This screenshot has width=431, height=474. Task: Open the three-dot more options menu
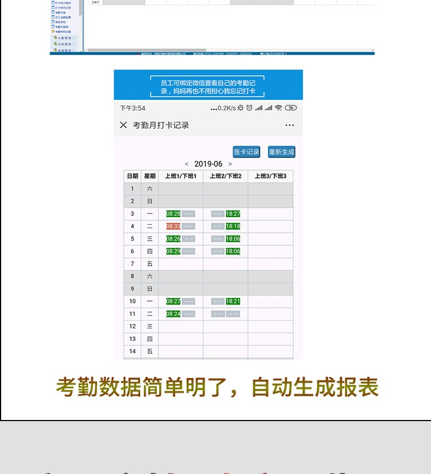(289, 125)
